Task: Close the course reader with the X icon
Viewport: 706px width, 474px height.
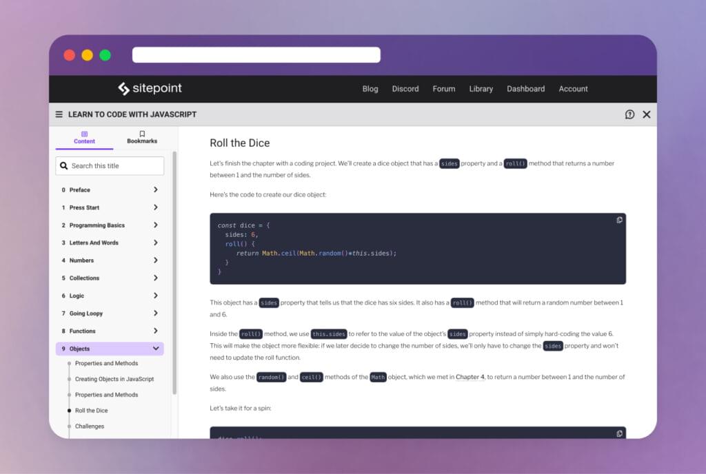Action: 647,114
